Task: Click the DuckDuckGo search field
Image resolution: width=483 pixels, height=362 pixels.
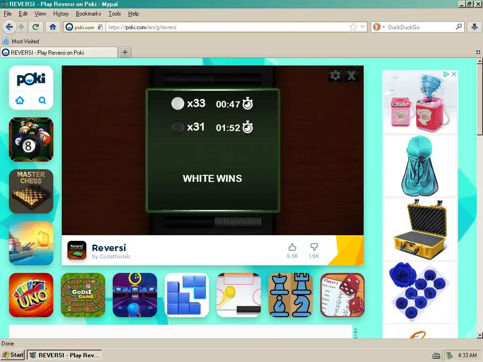Action: 420,27
